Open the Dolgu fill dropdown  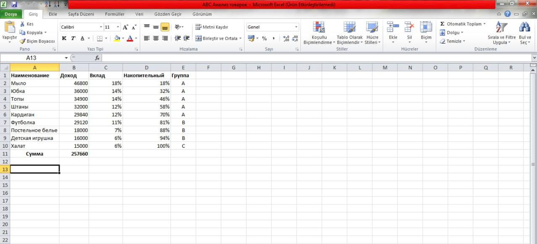coord(452,33)
